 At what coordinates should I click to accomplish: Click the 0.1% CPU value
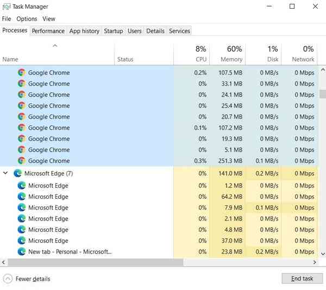pyautogui.click(x=200, y=128)
